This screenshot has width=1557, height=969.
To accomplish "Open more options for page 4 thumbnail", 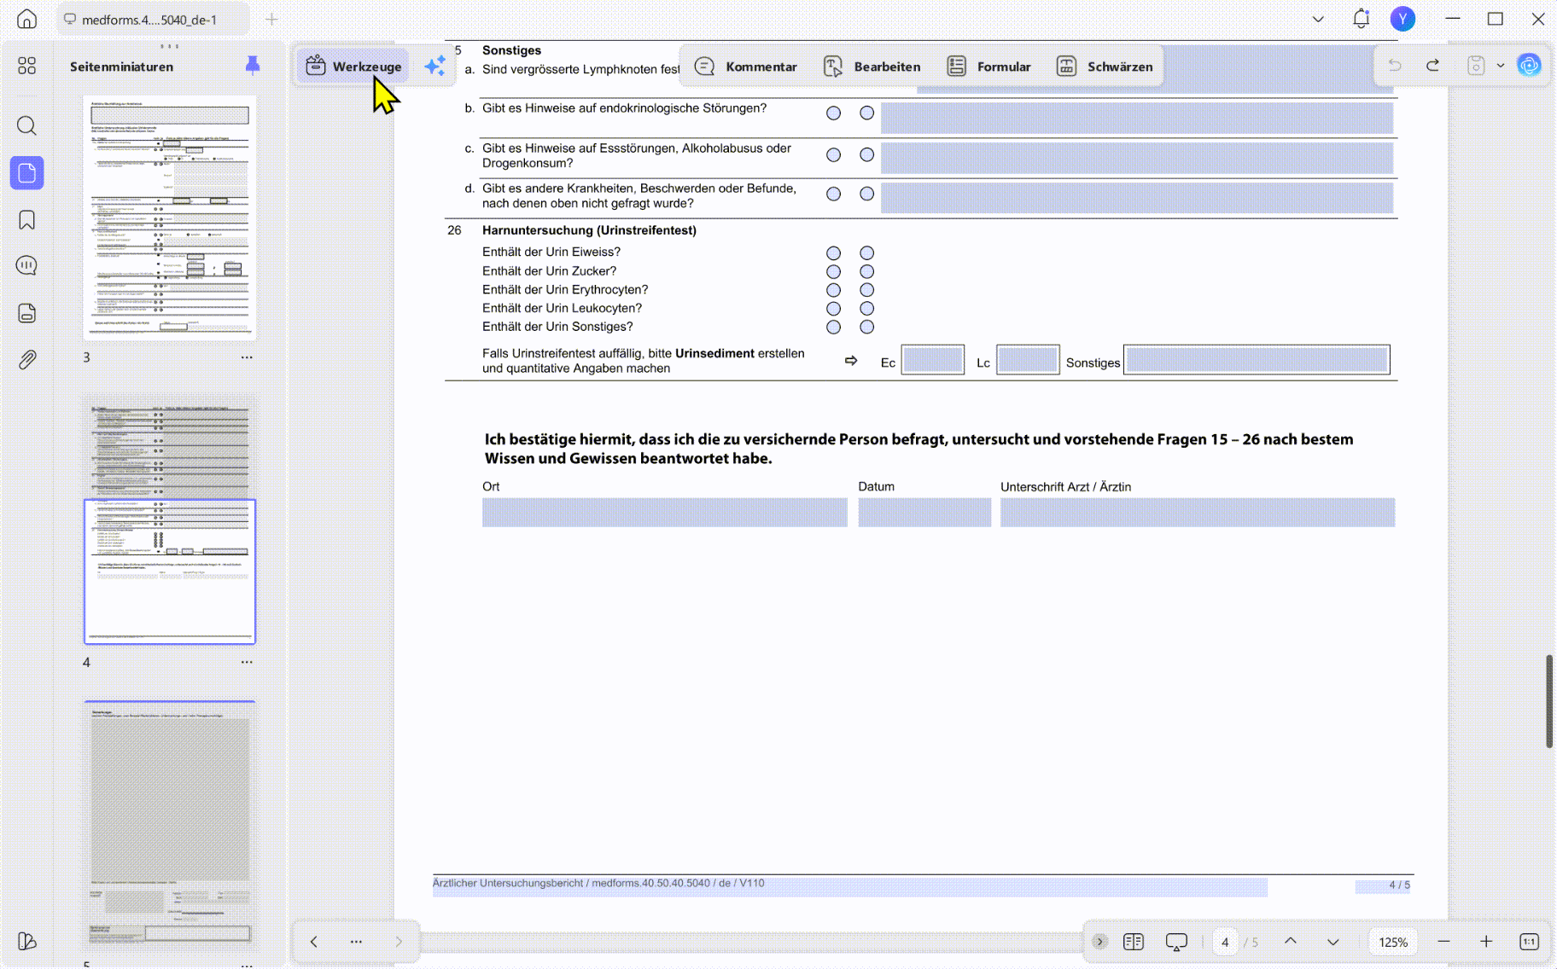I will click(247, 662).
